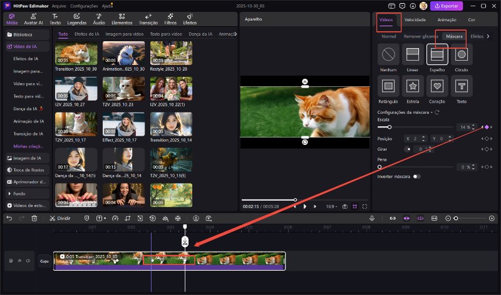This screenshot has width=501, height=295.
Task: Choose the Coração heart mask
Action: tap(437, 86)
